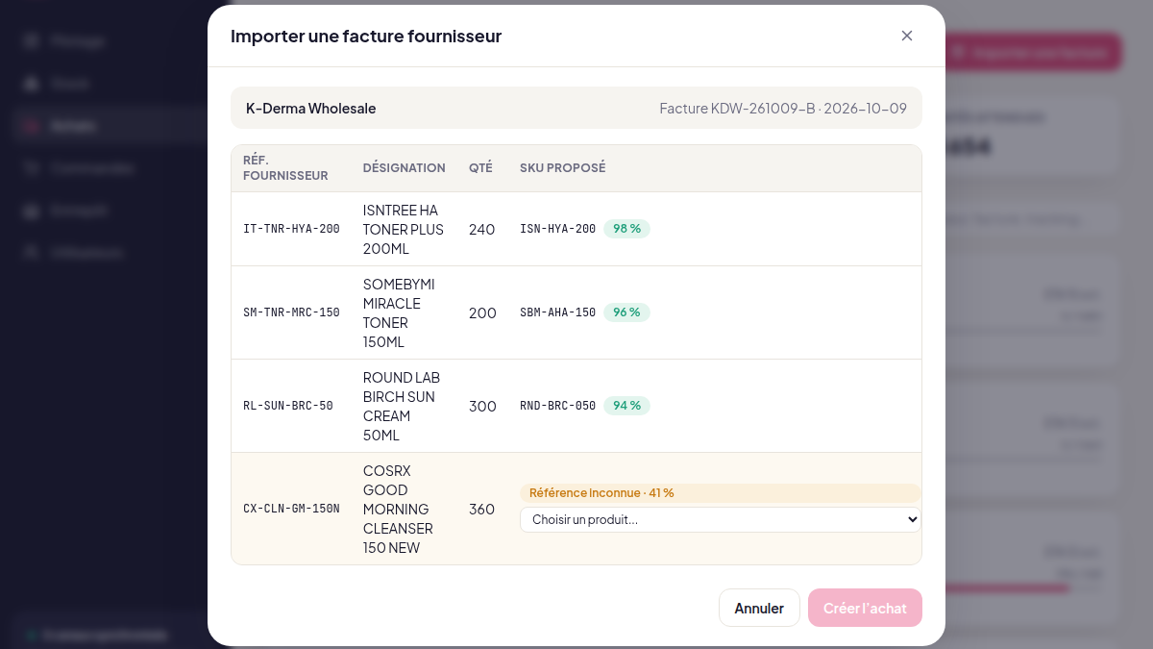Click proposed SKU SBM-AHA-150

point(557,312)
